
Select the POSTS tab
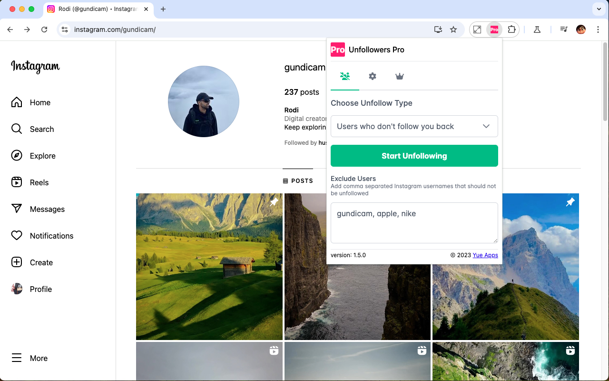pyautogui.click(x=298, y=181)
